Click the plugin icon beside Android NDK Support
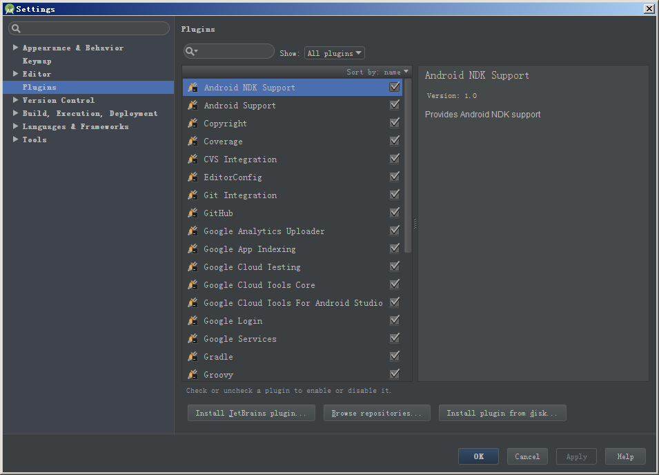 (193, 88)
